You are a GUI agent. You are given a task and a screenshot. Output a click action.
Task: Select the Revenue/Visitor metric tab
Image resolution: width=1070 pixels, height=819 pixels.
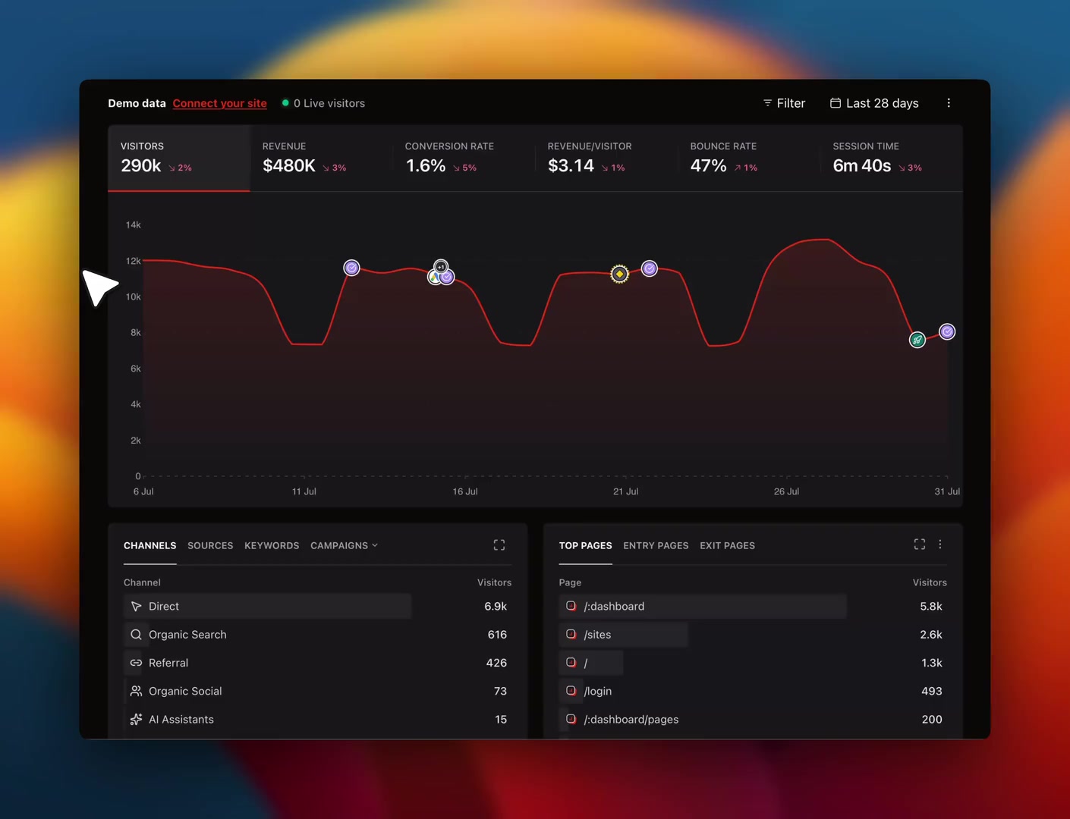(606, 158)
